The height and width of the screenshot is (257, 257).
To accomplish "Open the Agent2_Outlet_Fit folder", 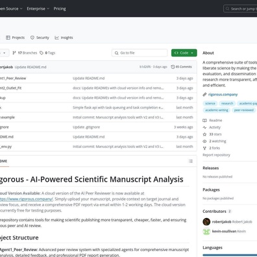I will (11, 88).
